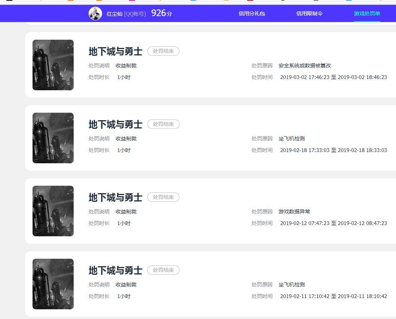This screenshot has width=396, height=319.
Task: Open the 信用限制令 section
Action: [x=310, y=14]
